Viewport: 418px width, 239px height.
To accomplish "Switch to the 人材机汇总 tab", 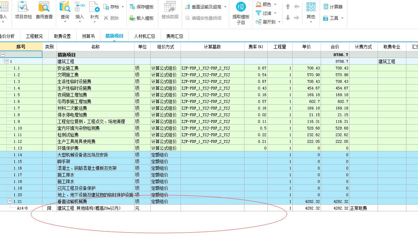I will [144, 36].
